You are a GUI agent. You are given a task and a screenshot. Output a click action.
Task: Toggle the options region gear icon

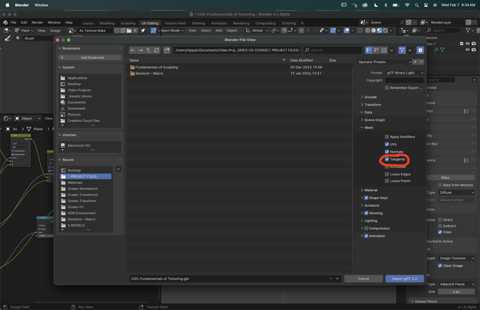(420, 50)
